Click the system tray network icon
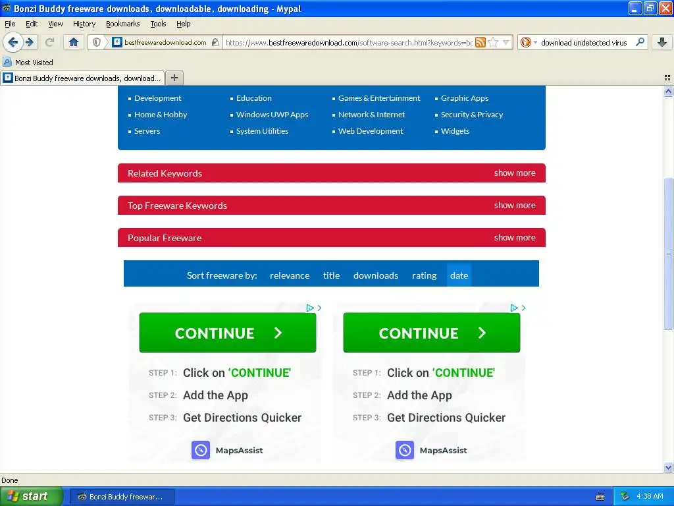Screen dimensions: 674x506 (x=625, y=496)
